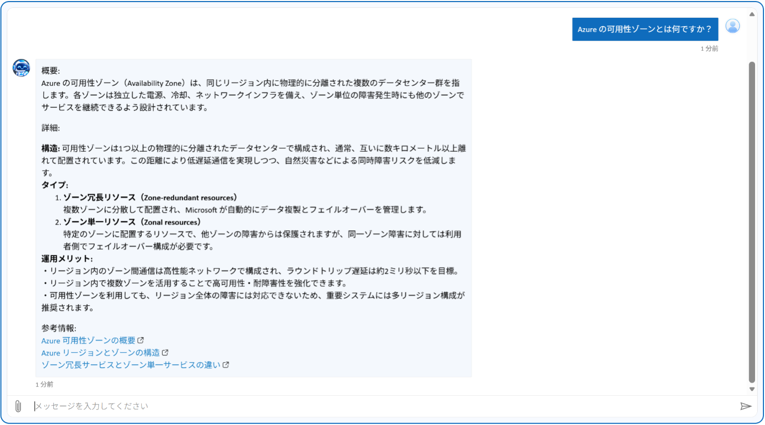Open the Azure 可用性ゾーンの概要 link

coord(88,340)
